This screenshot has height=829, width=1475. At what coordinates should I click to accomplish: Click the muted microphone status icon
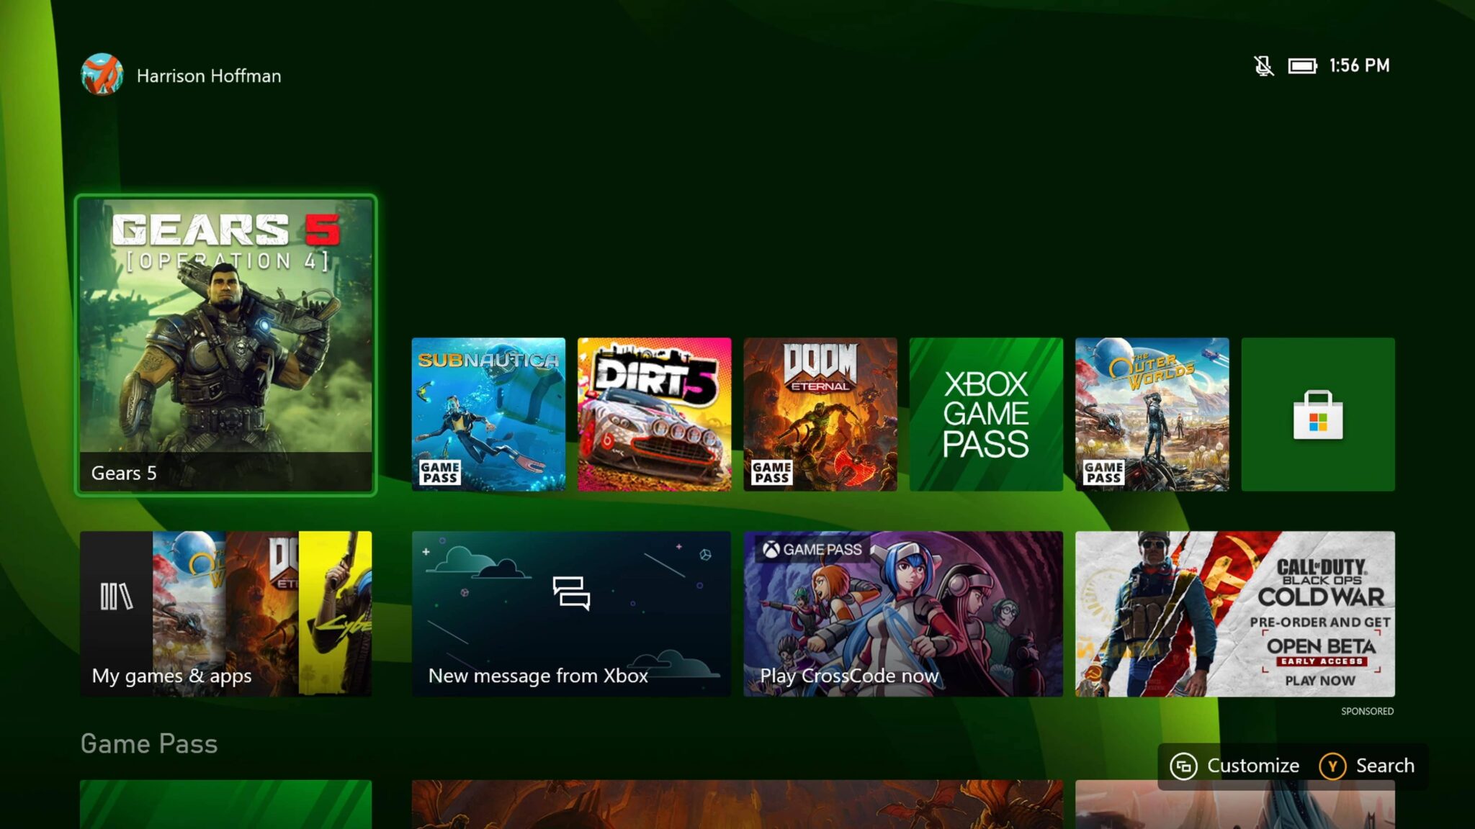point(1263,65)
